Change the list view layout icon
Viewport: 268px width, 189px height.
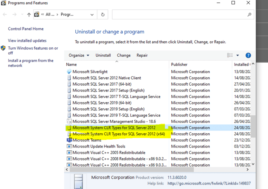point(230,55)
